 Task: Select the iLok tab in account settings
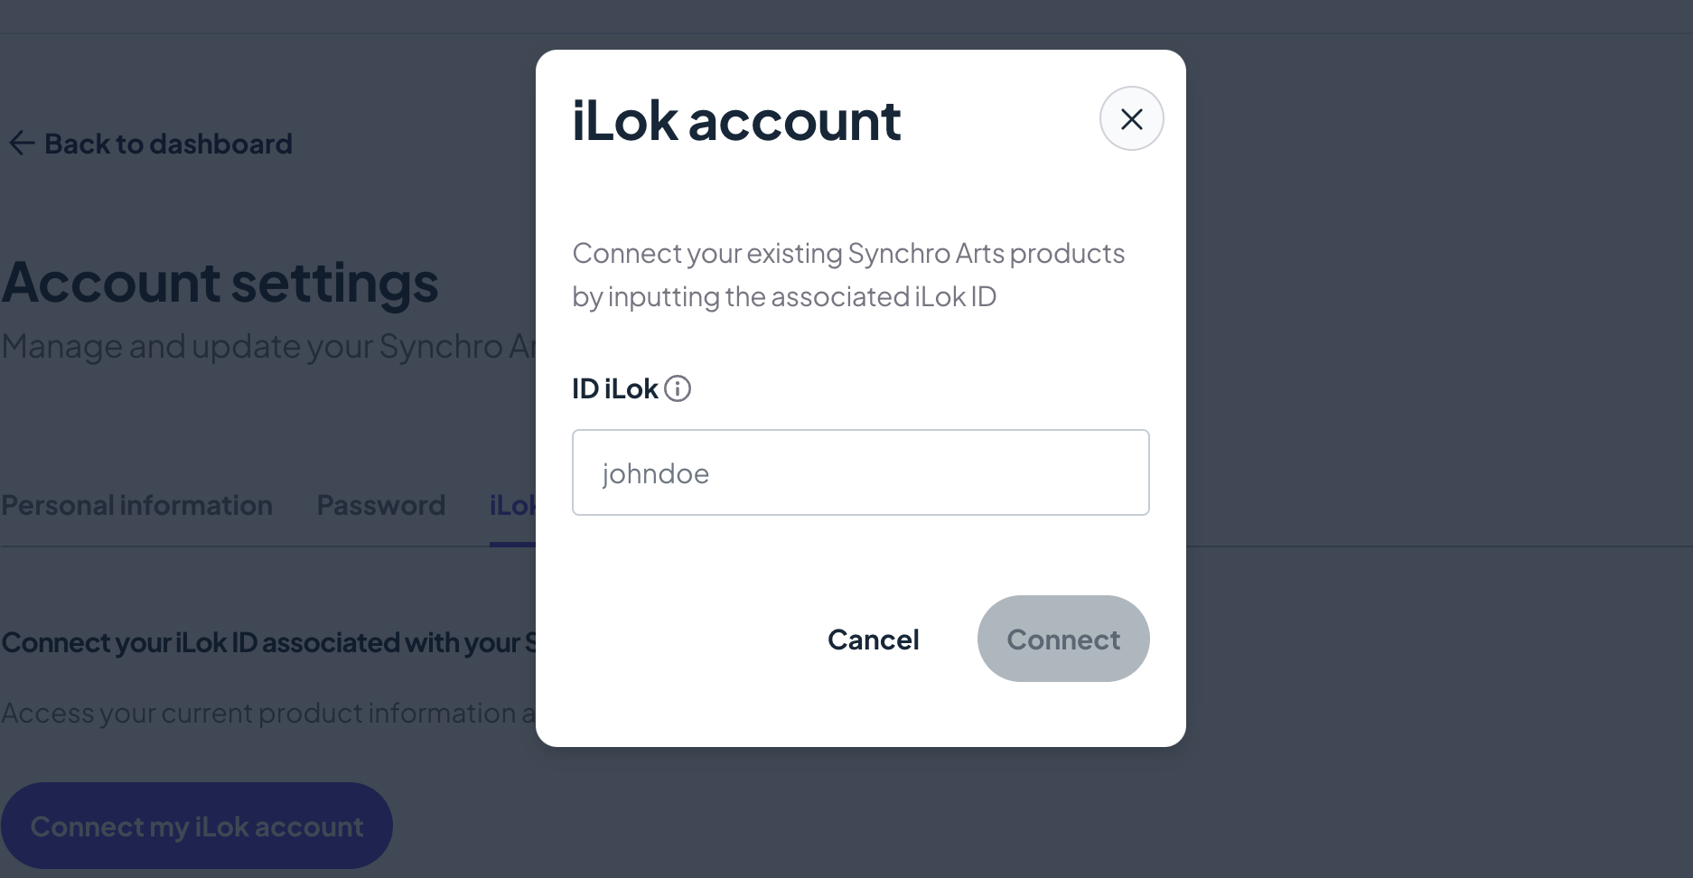pyautogui.click(x=509, y=505)
